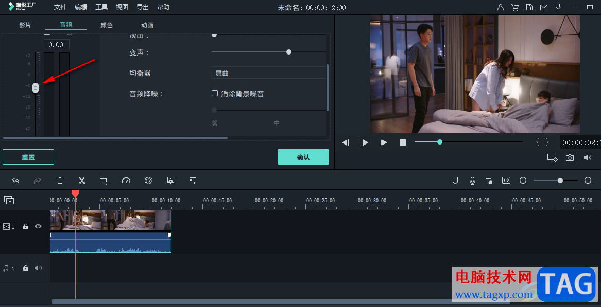Add a marker with the shield icon
The width and height of the screenshot is (601, 307).
(455, 180)
